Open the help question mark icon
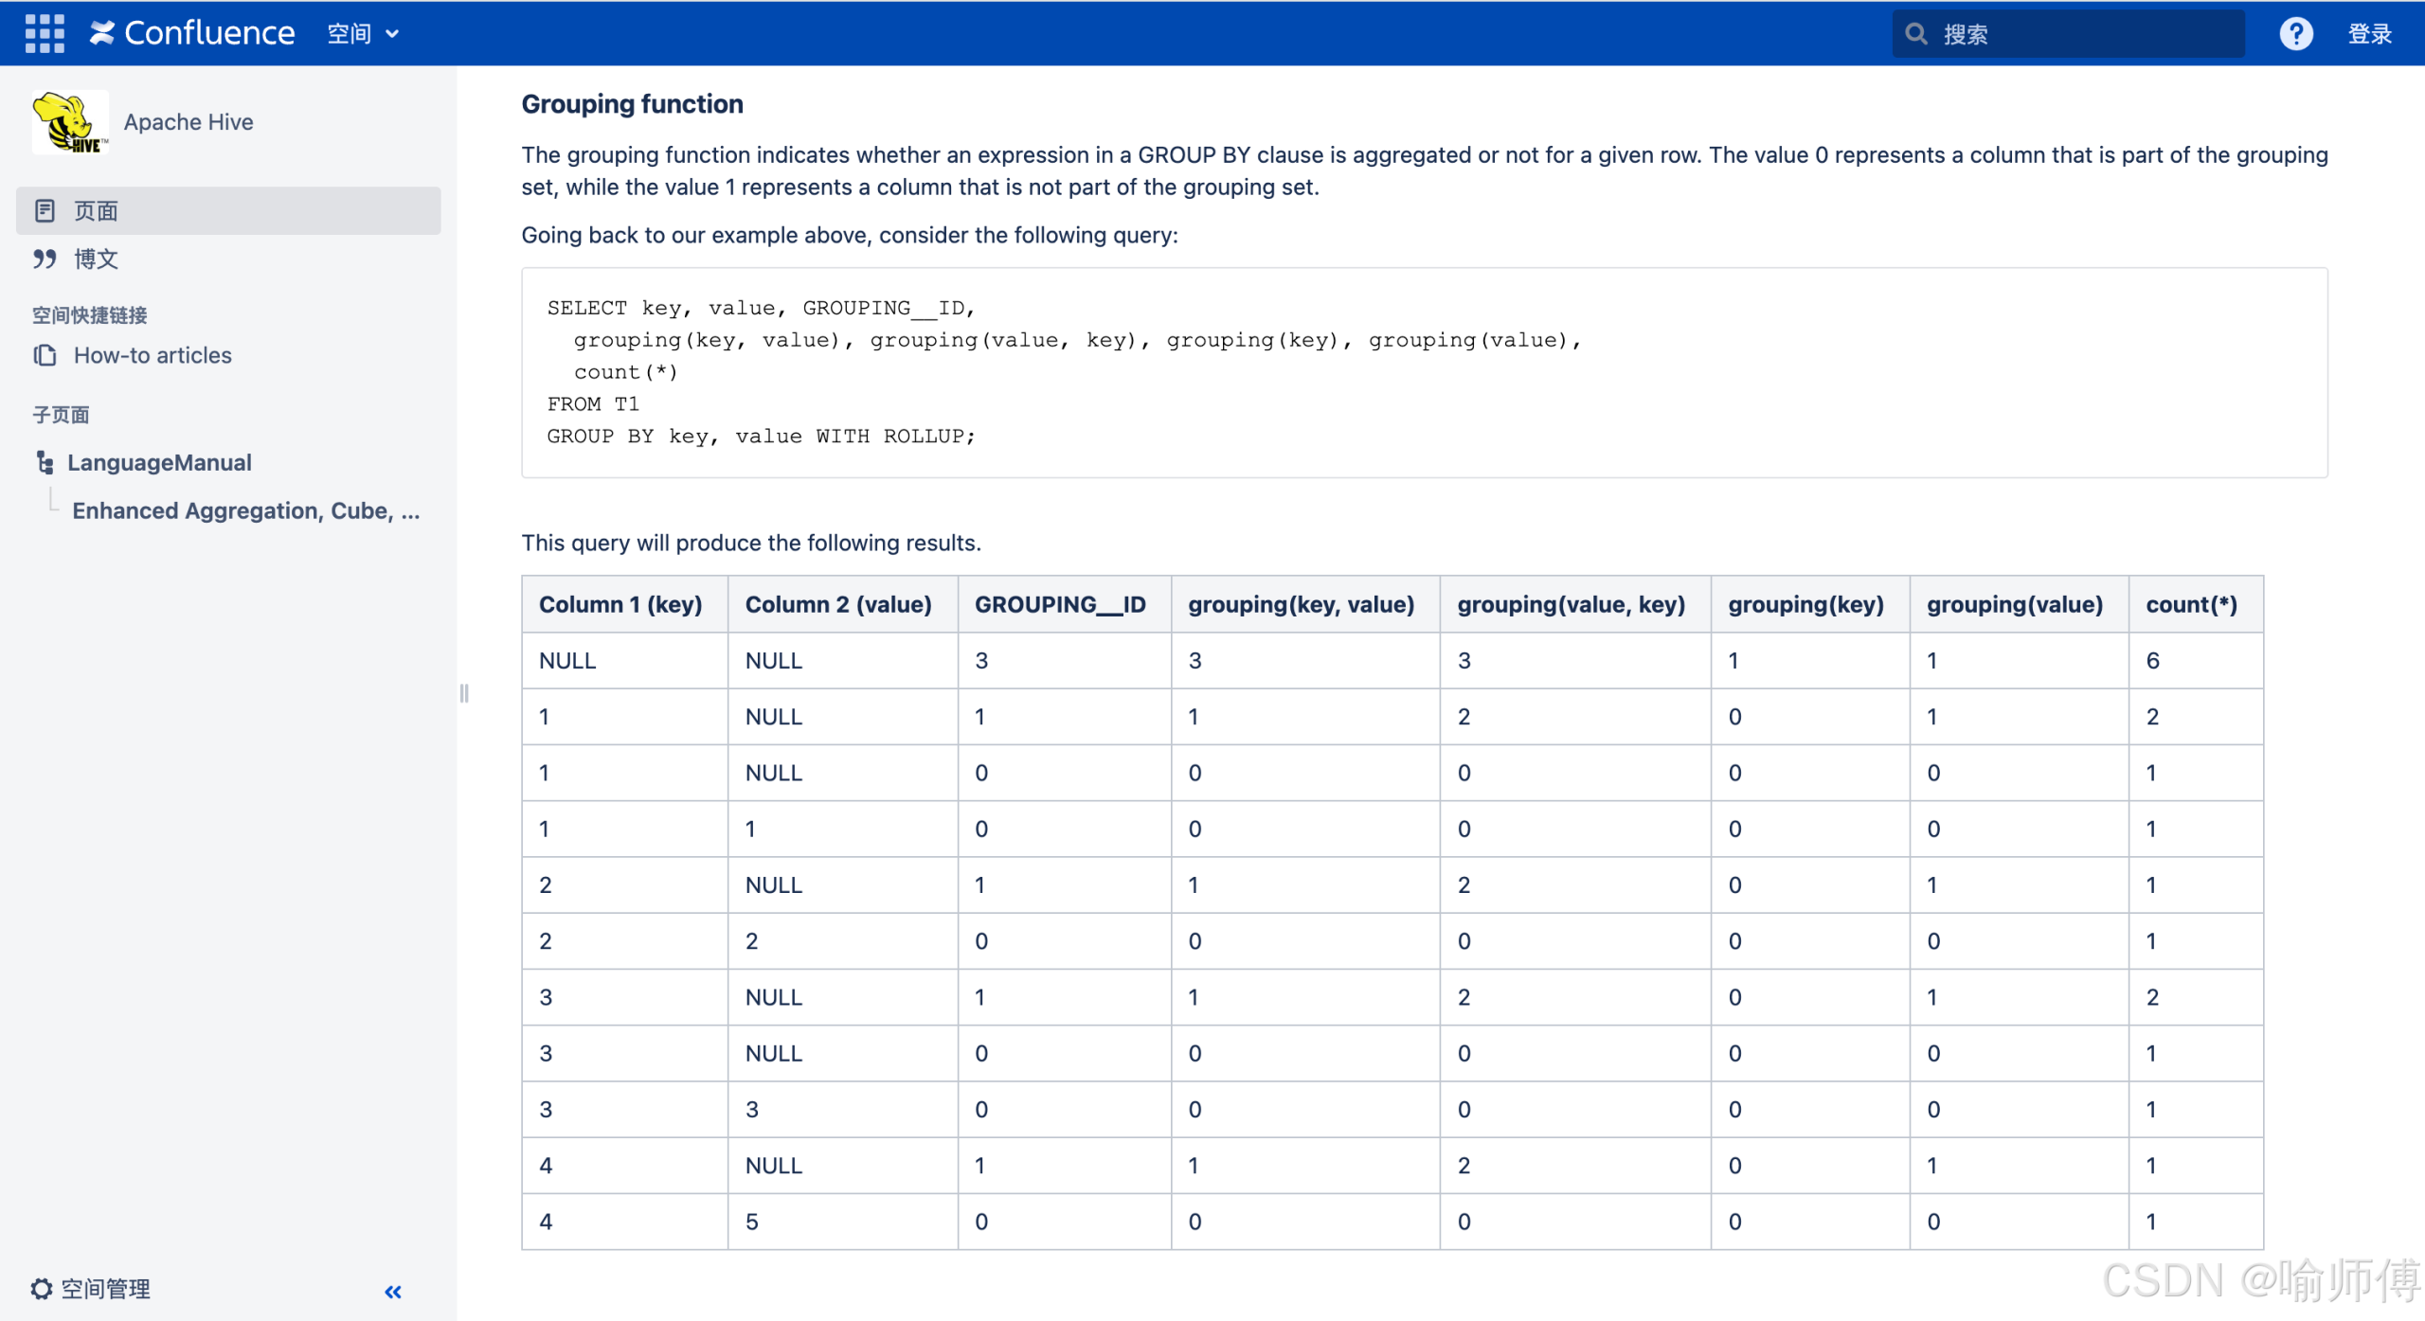 point(2295,34)
